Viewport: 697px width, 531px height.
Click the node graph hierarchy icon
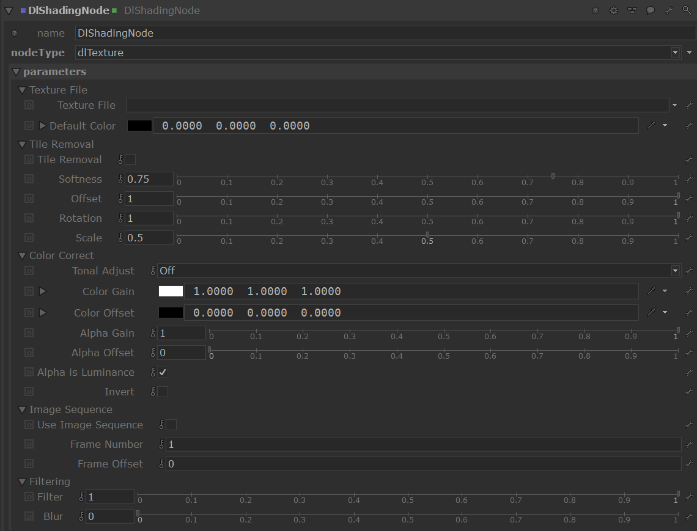tap(632, 11)
